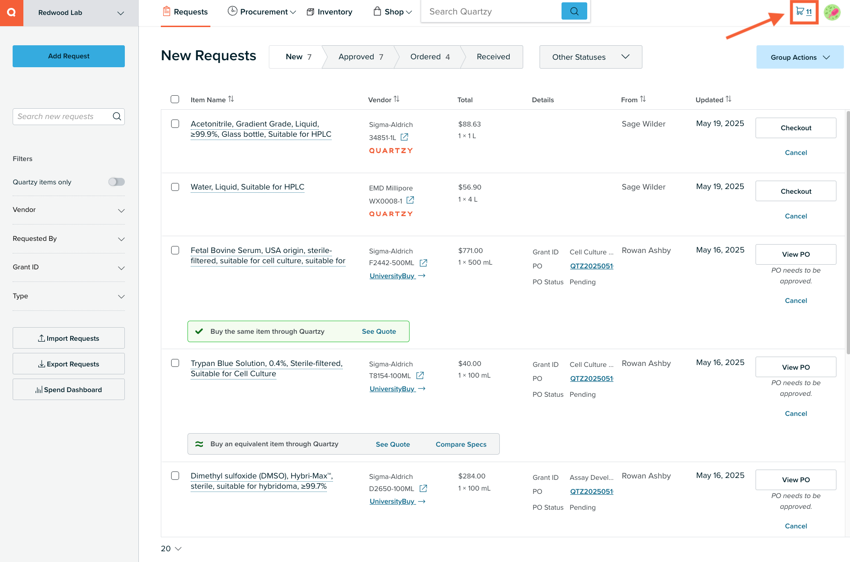Open the user avatar profile icon

(832, 12)
